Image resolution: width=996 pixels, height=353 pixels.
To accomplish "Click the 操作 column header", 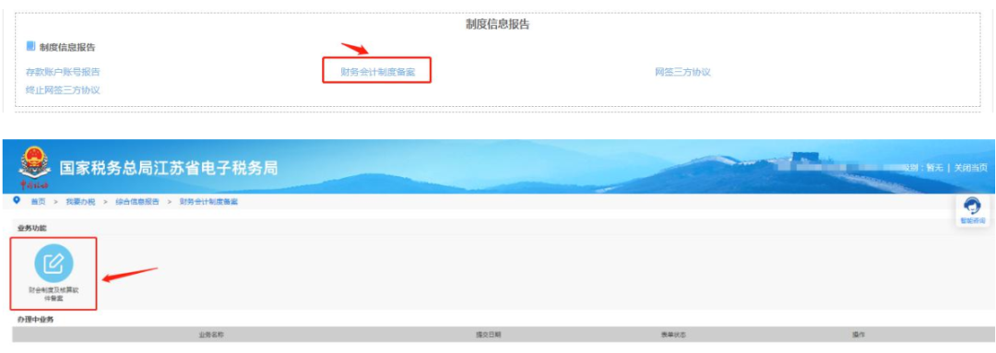I will coord(859,334).
